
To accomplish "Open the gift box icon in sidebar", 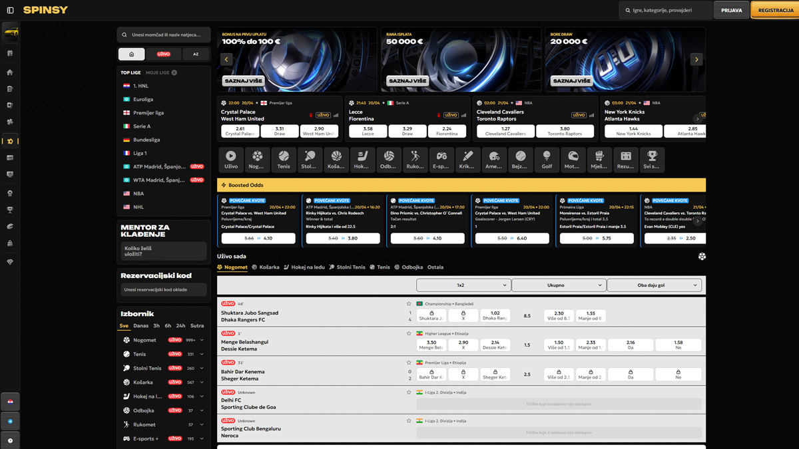I will tap(10, 53).
